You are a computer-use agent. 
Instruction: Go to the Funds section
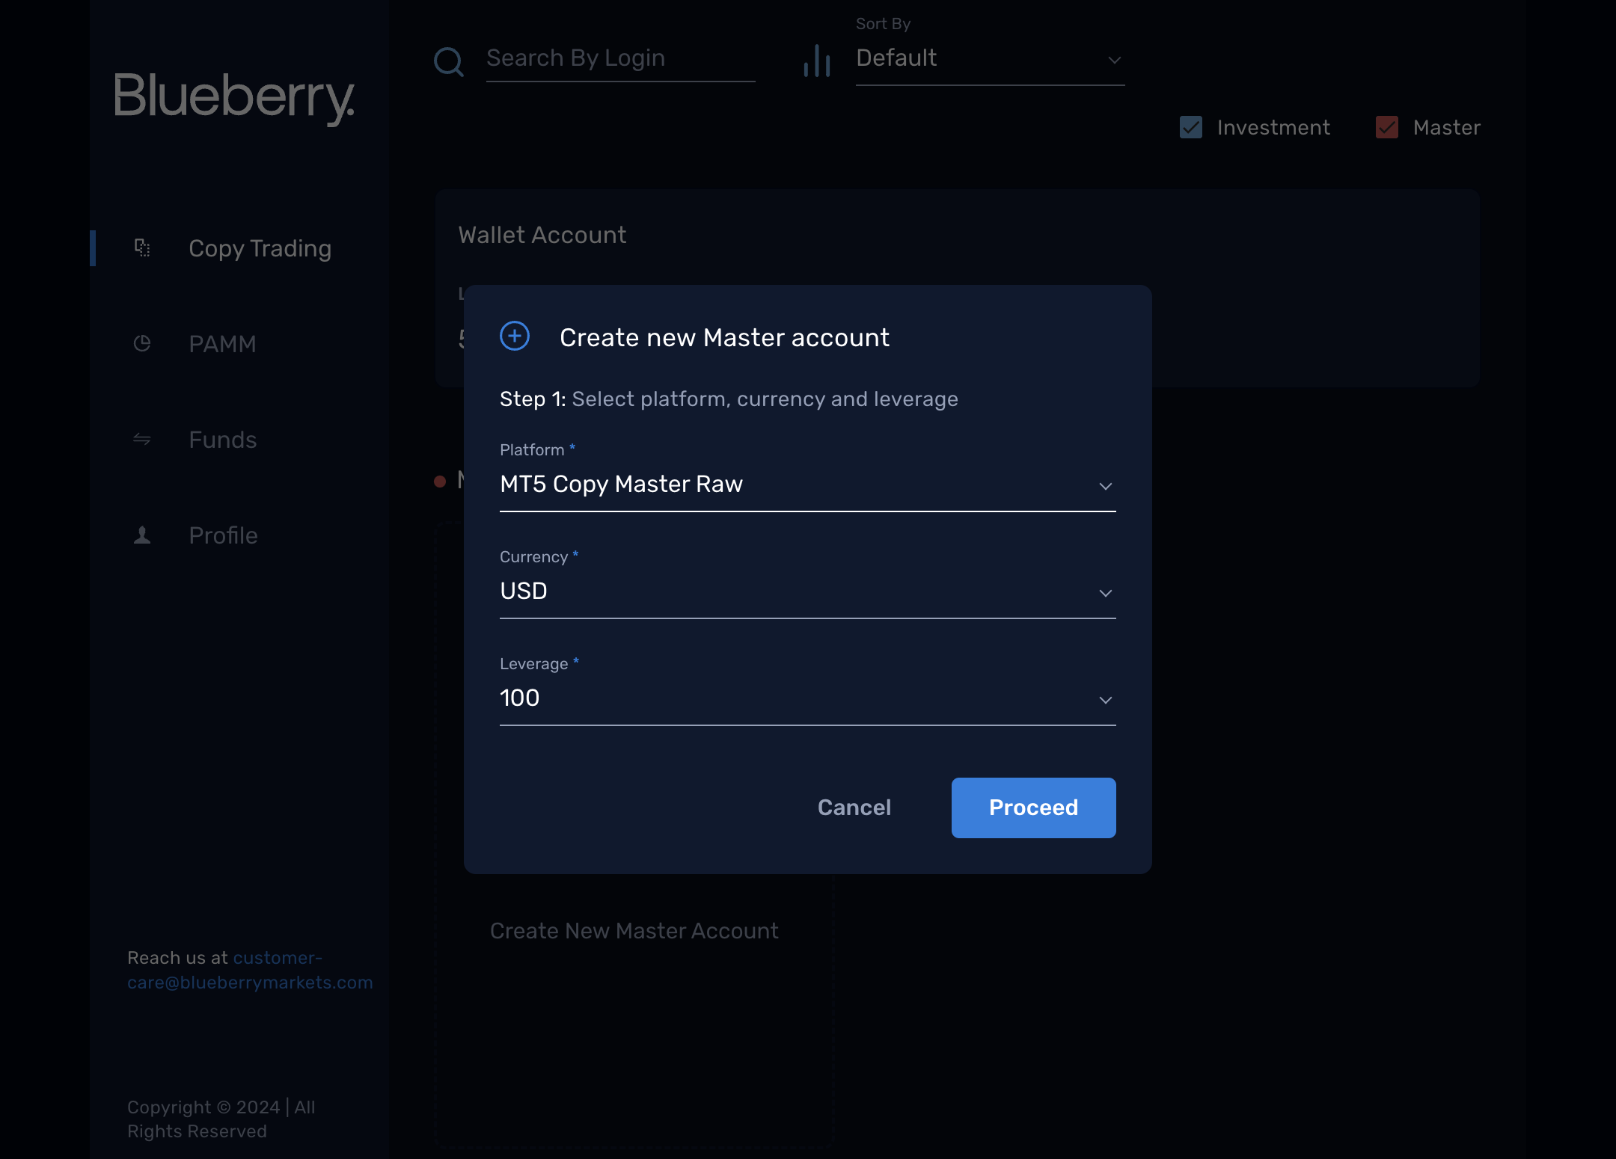(223, 439)
